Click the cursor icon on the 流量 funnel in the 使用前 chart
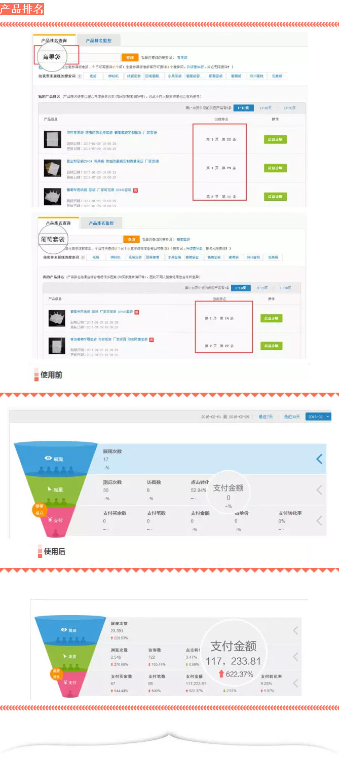The height and width of the screenshot is (757, 339). (x=49, y=489)
